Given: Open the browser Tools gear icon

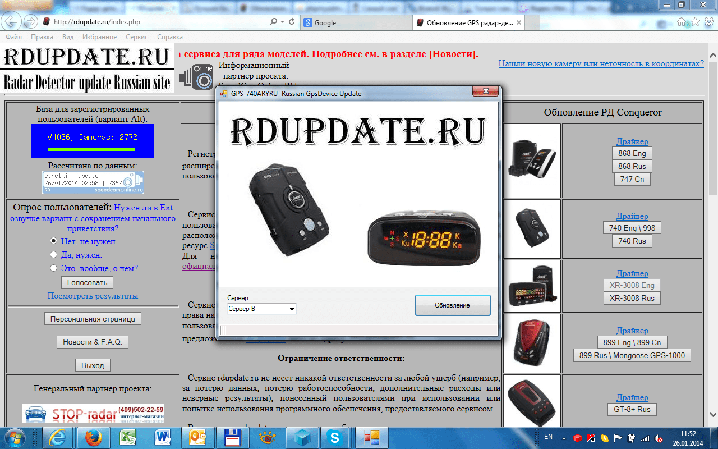Looking at the screenshot, I should (x=708, y=21).
